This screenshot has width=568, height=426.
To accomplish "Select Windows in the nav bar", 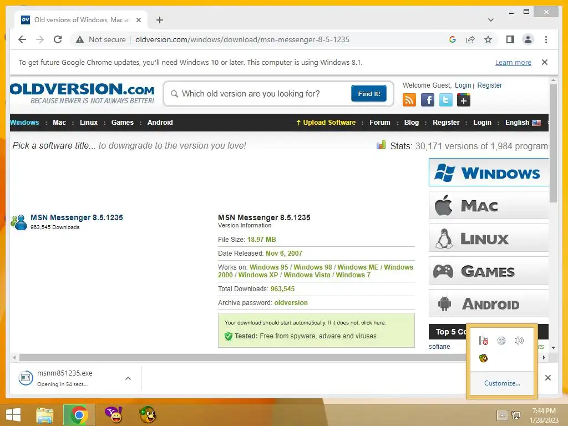I will (x=24, y=123).
